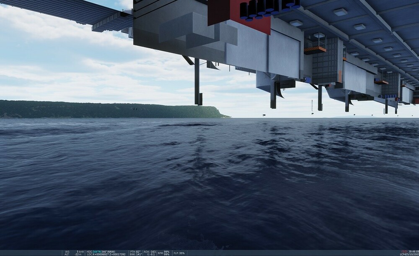Select the FLP flaps indicator showing 35%
The width and height of the screenshot is (419, 256).
(180, 253)
